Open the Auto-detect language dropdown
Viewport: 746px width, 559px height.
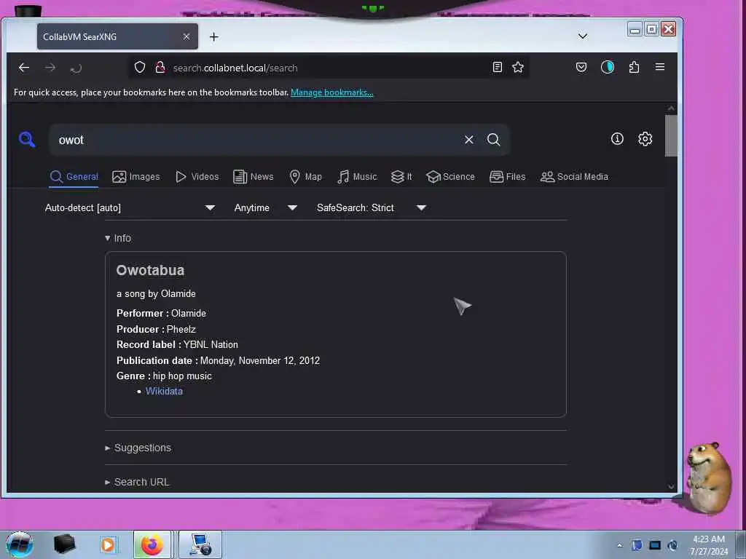130,207
